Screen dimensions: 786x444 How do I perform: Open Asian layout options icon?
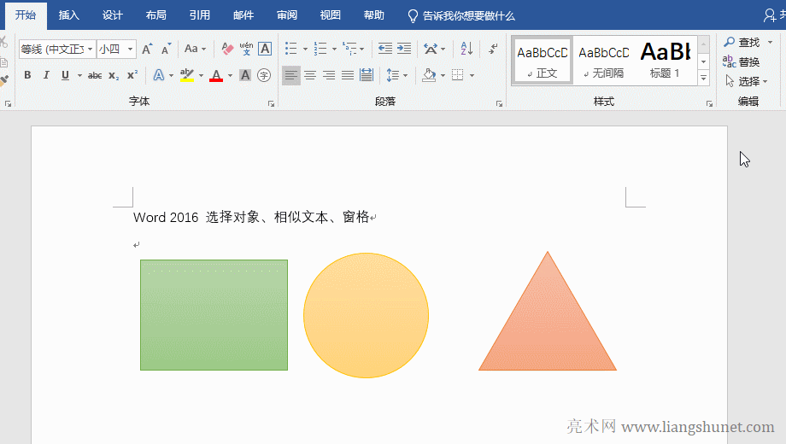pyautogui.click(x=431, y=49)
